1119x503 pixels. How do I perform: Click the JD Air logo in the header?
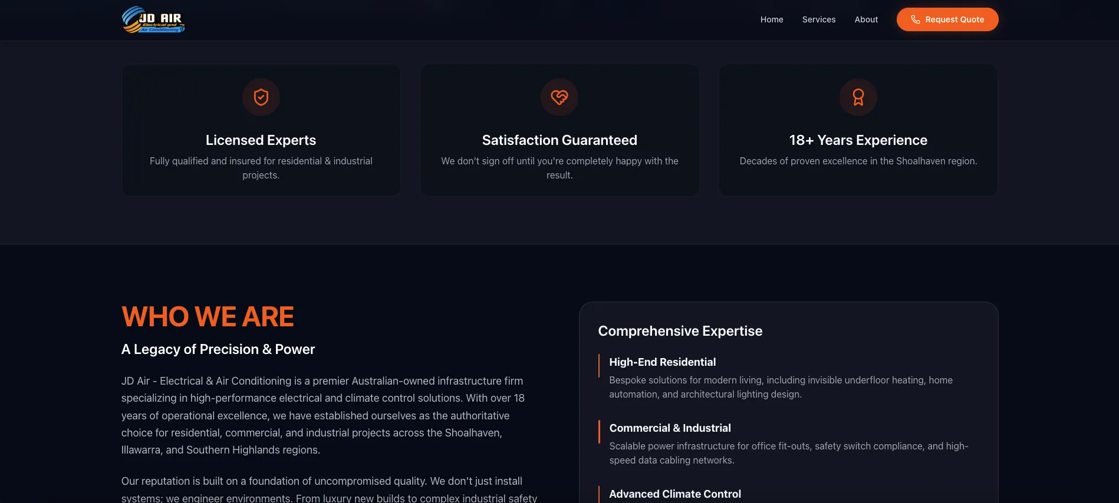click(153, 19)
